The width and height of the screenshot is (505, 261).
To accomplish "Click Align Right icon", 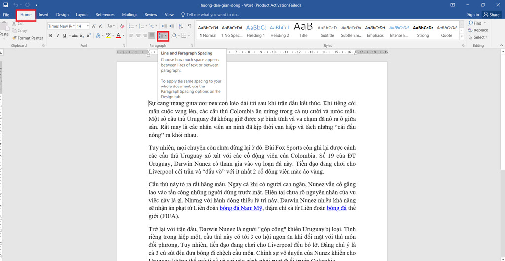I will pos(145,35).
